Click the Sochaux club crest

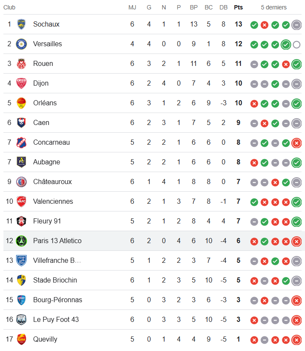tap(21, 24)
